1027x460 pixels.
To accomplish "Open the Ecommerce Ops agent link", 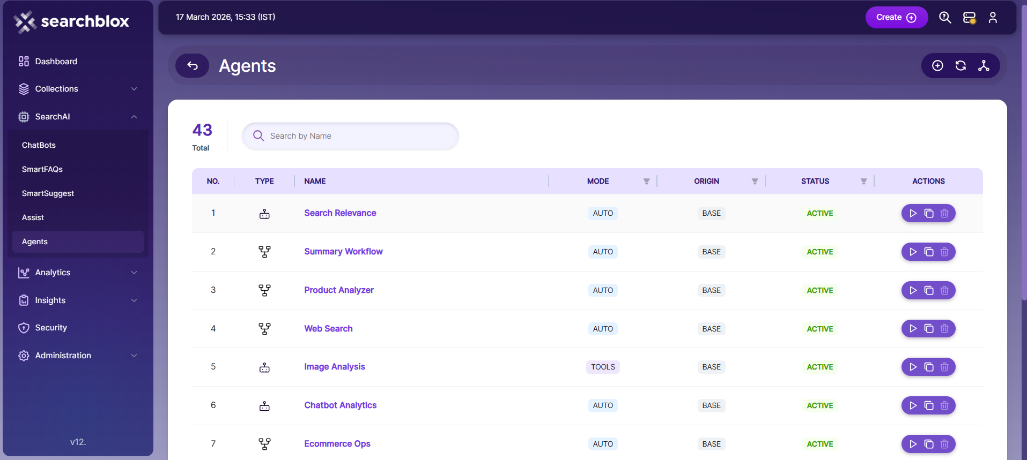I will [x=337, y=444].
